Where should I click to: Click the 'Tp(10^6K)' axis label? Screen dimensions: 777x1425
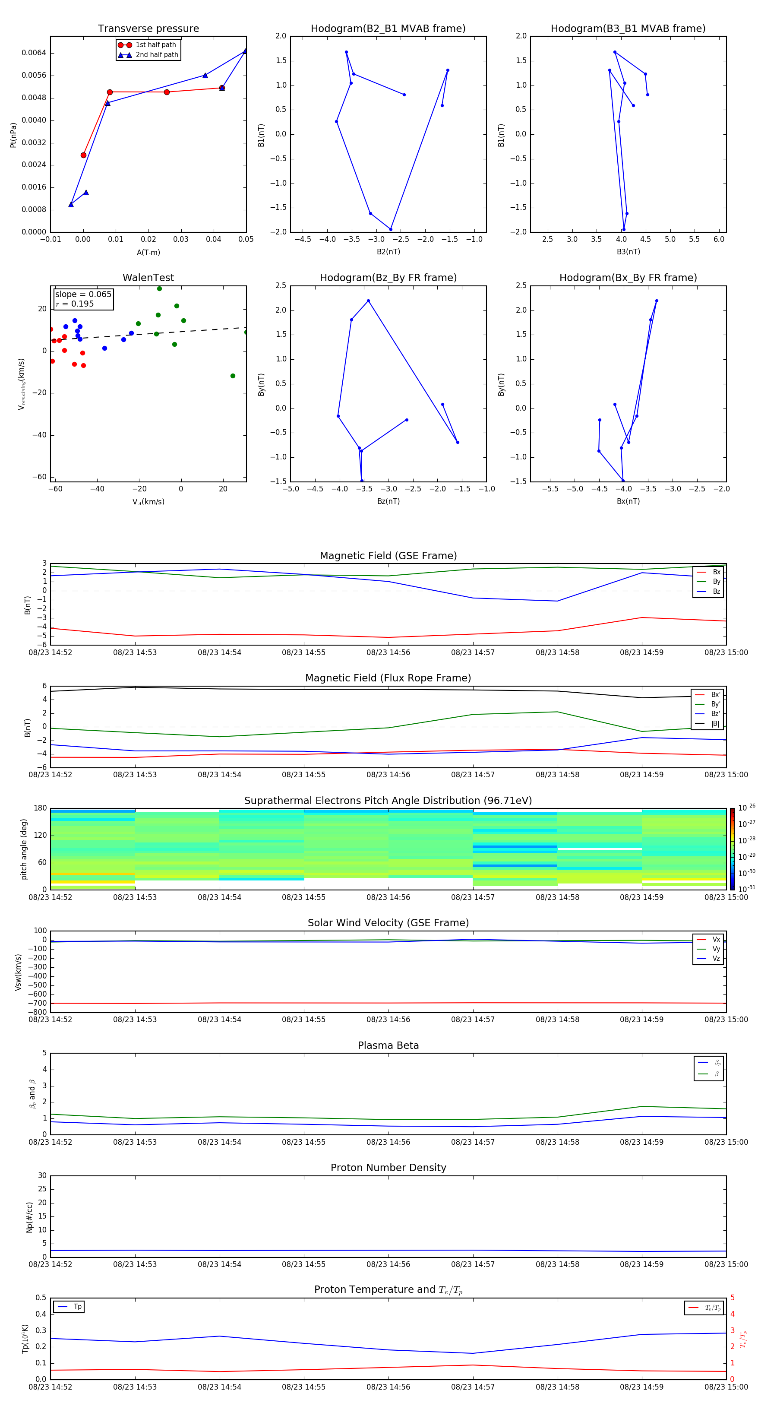coord(25,1339)
